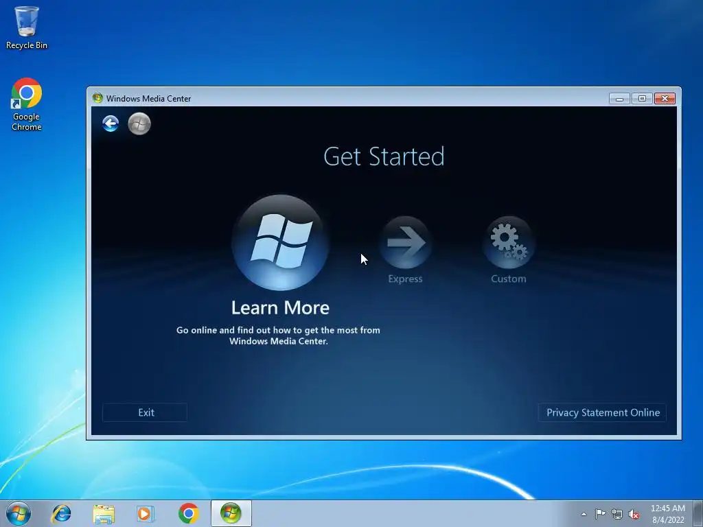Choose the Custom gears icon
The width and height of the screenshot is (703, 527).
(509, 242)
